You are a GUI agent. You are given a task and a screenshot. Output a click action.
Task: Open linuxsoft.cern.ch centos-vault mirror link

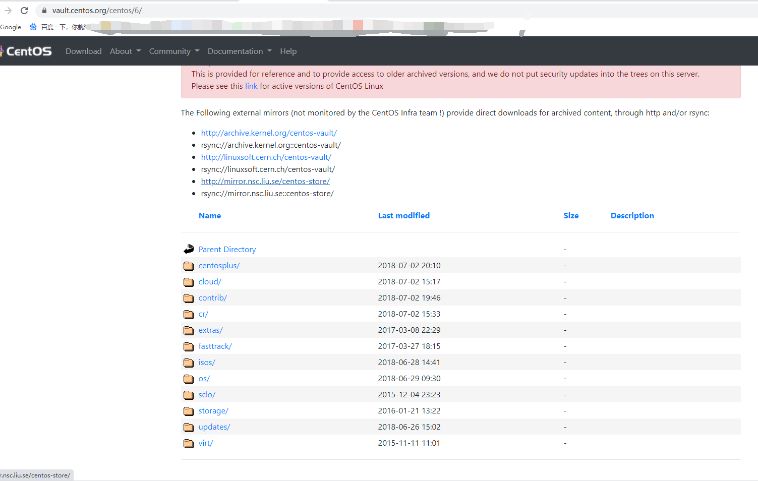(266, 157)
